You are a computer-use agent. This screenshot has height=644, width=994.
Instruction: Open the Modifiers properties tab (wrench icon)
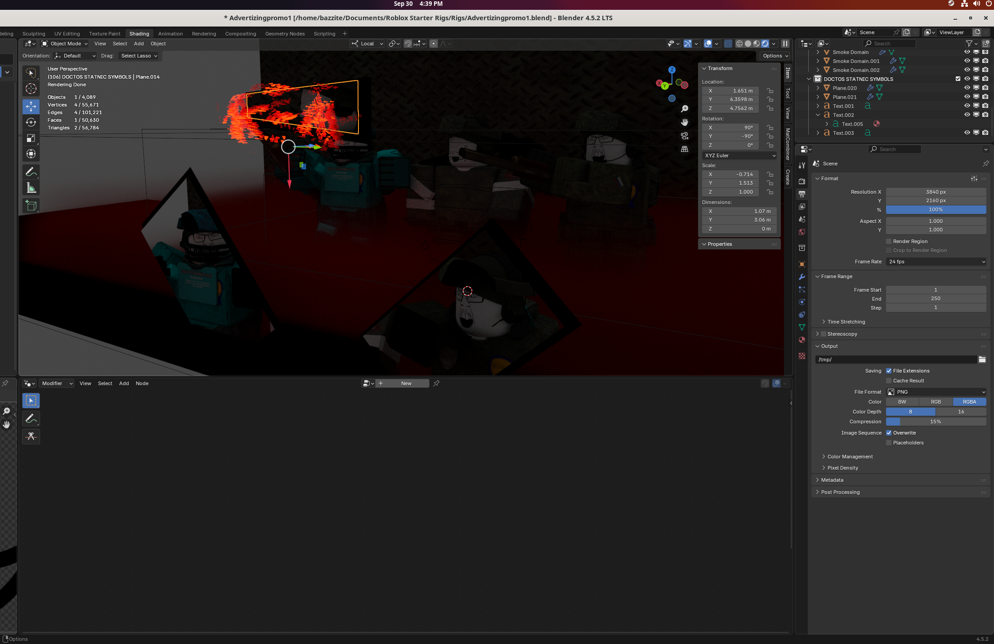pyautogui.click(x=802, y=277)
